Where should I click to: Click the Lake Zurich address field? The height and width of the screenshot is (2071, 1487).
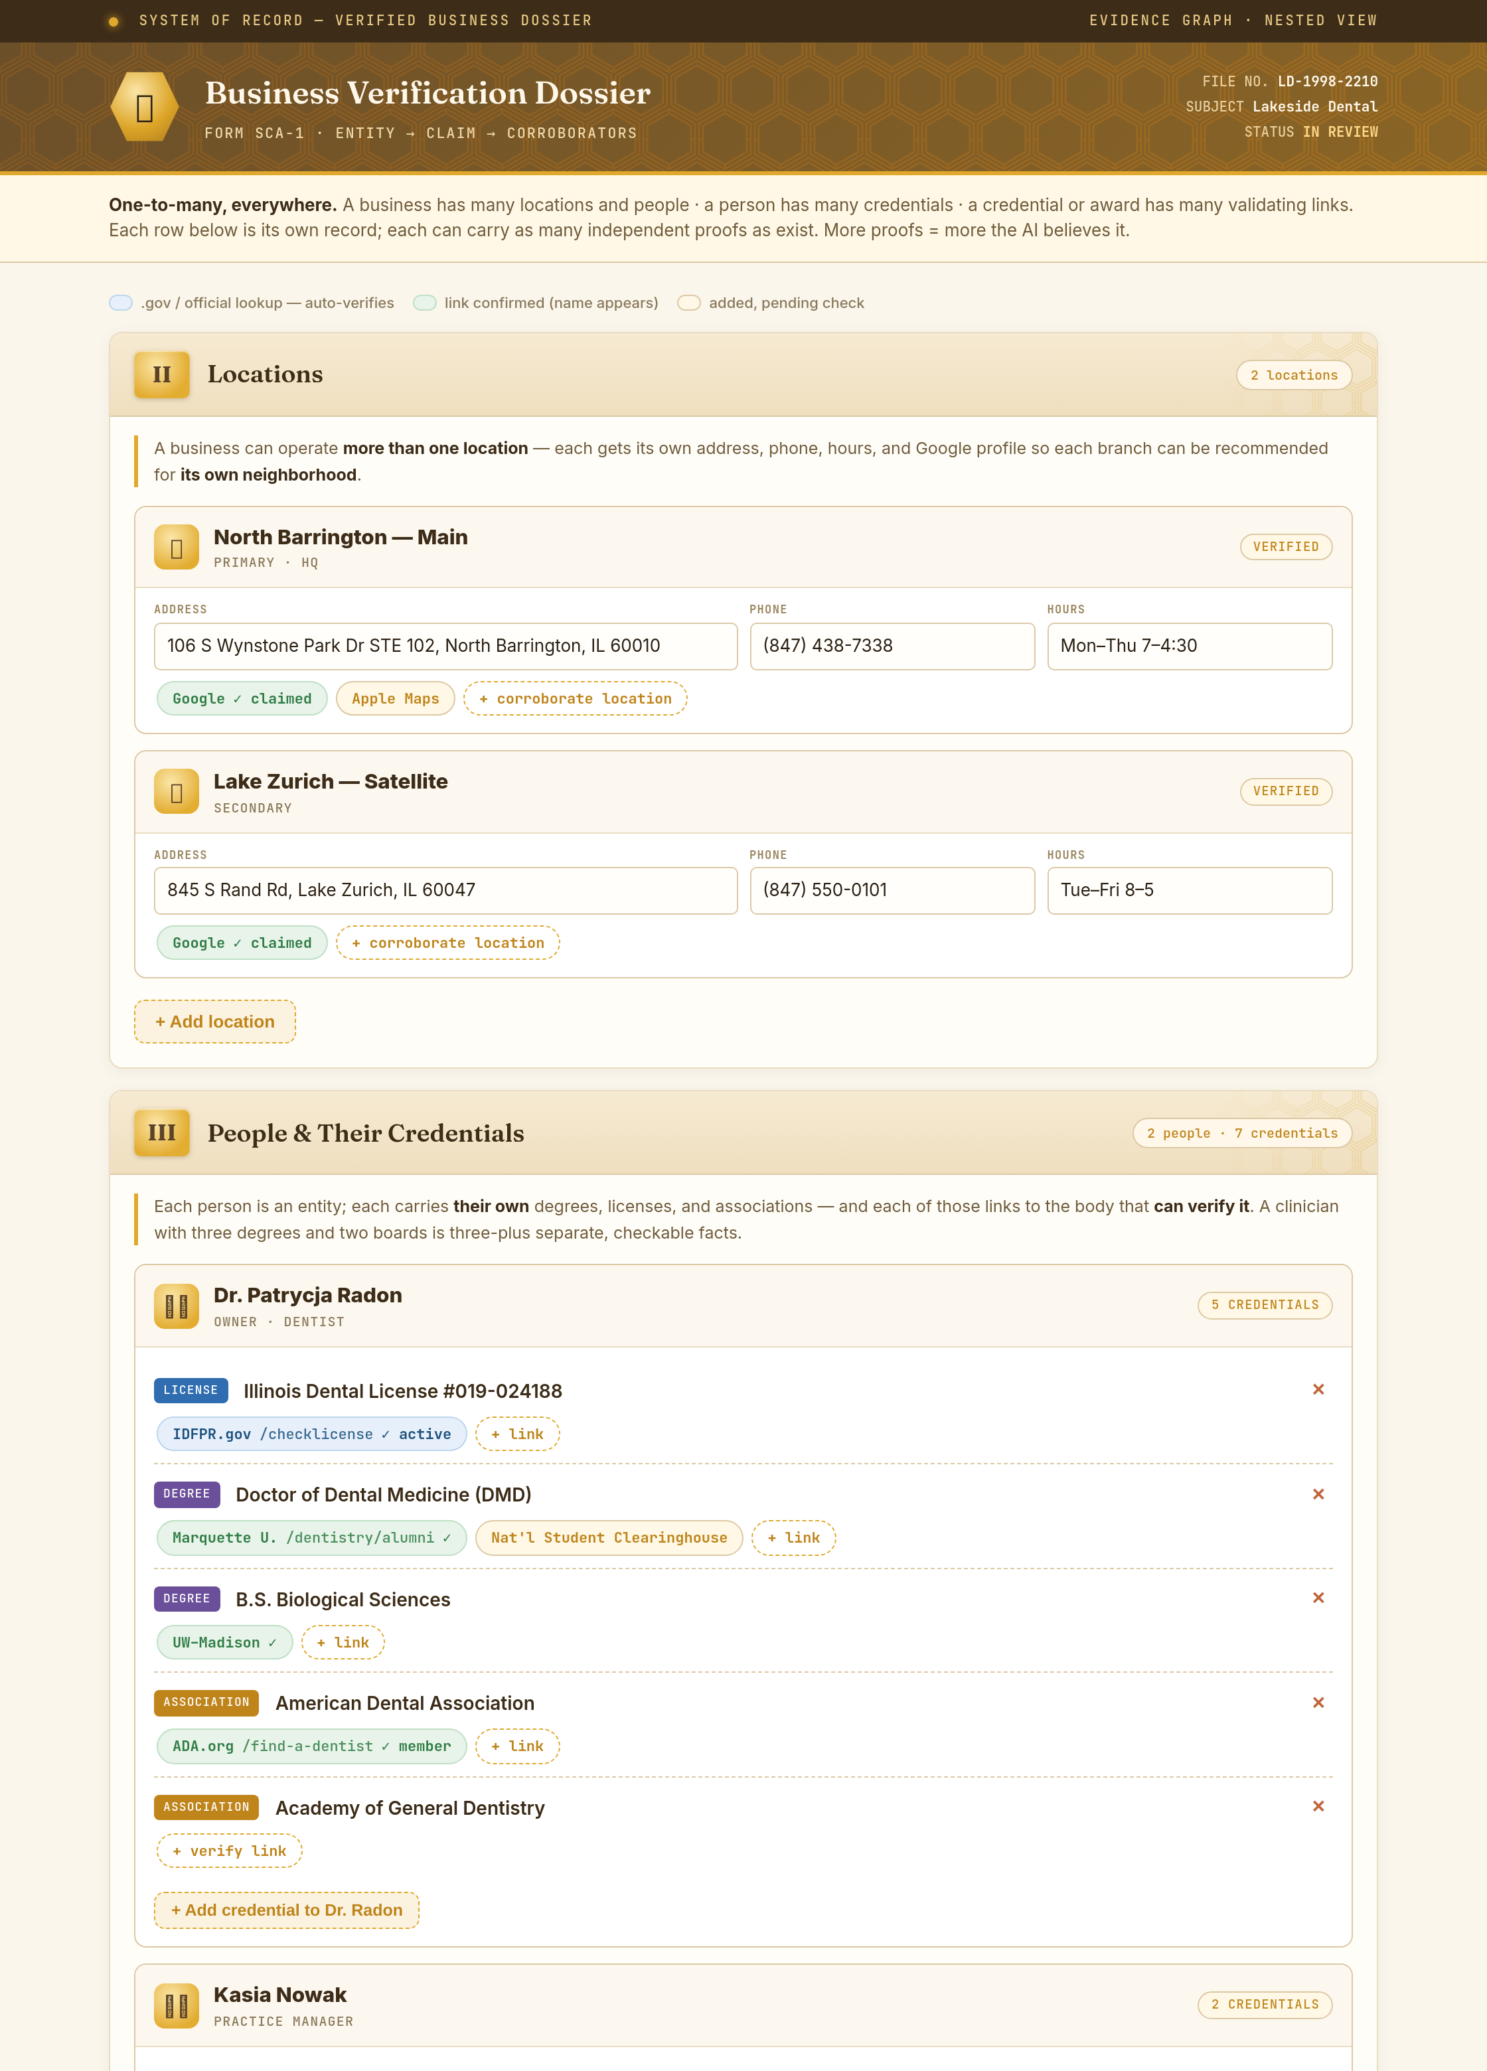tap(445, 890)
